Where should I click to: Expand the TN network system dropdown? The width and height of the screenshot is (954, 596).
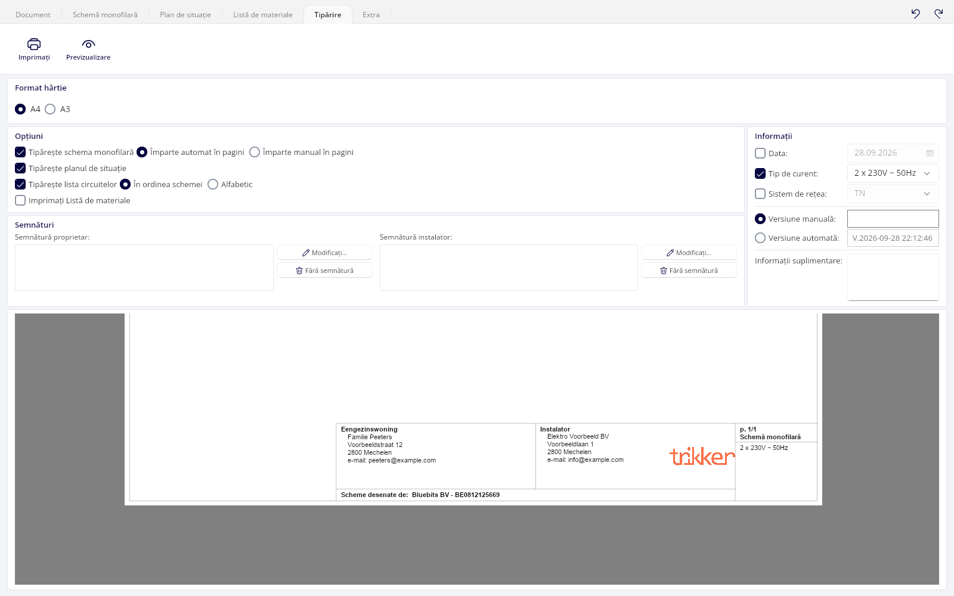pyautogui.click(x=893, y=194)
